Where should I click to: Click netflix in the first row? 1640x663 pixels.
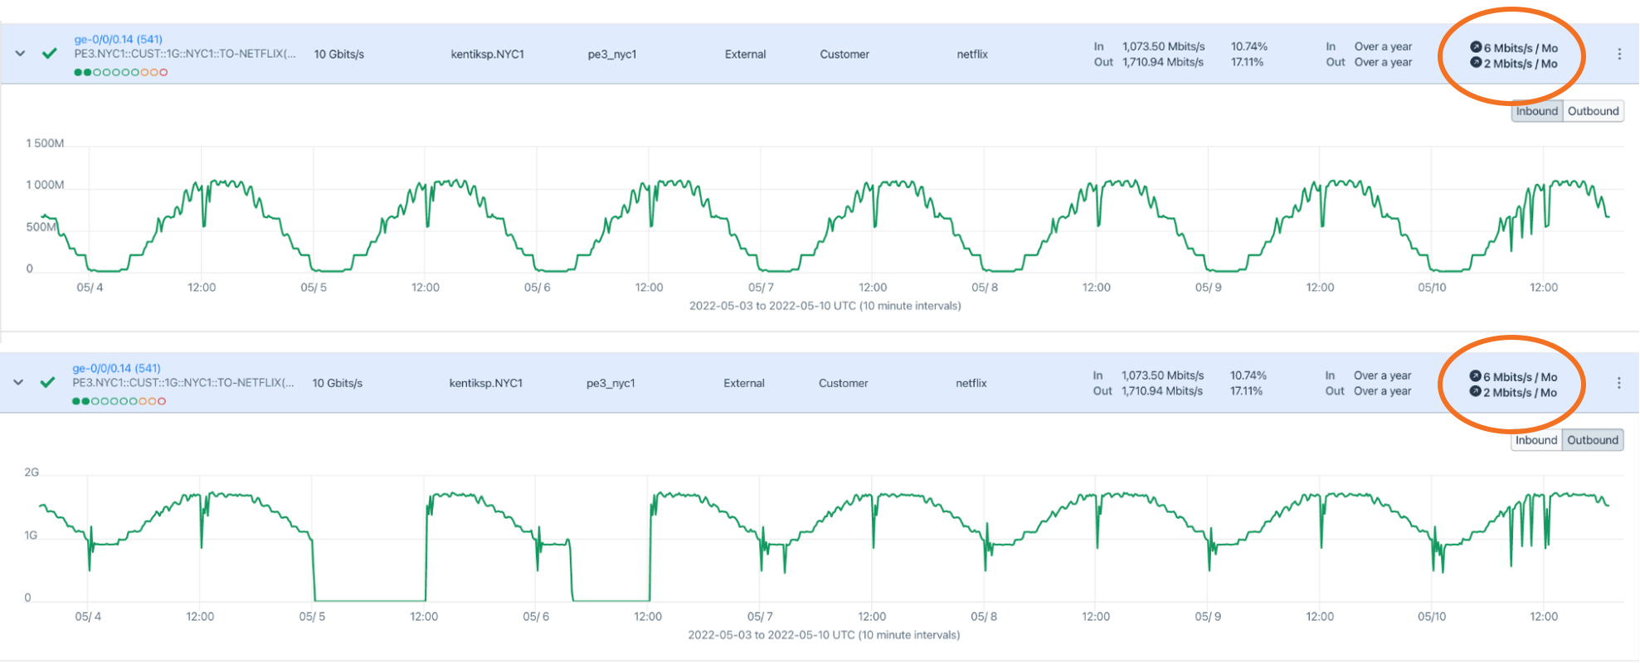pos(972,55)
